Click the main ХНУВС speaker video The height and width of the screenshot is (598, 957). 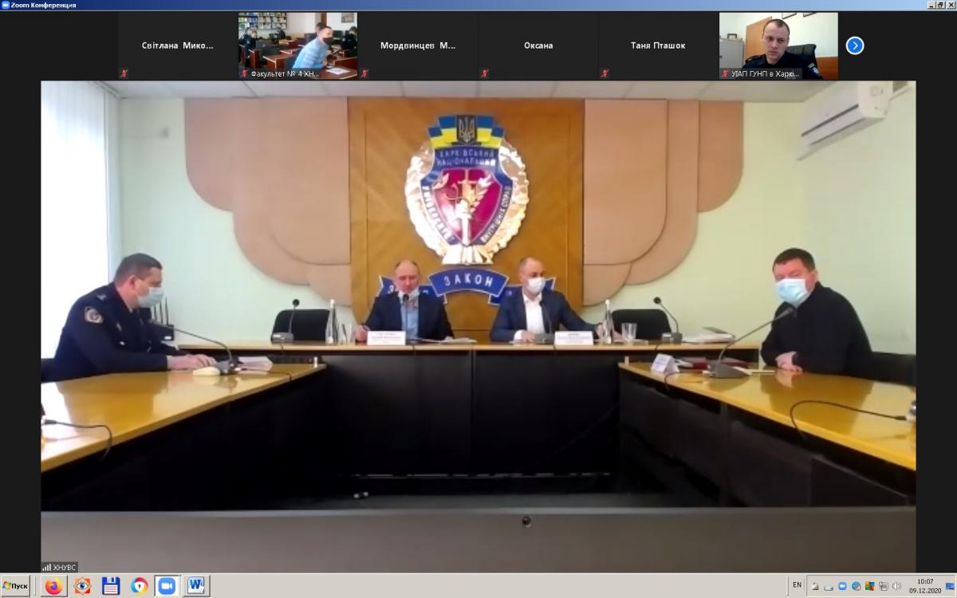coord(478,327)
